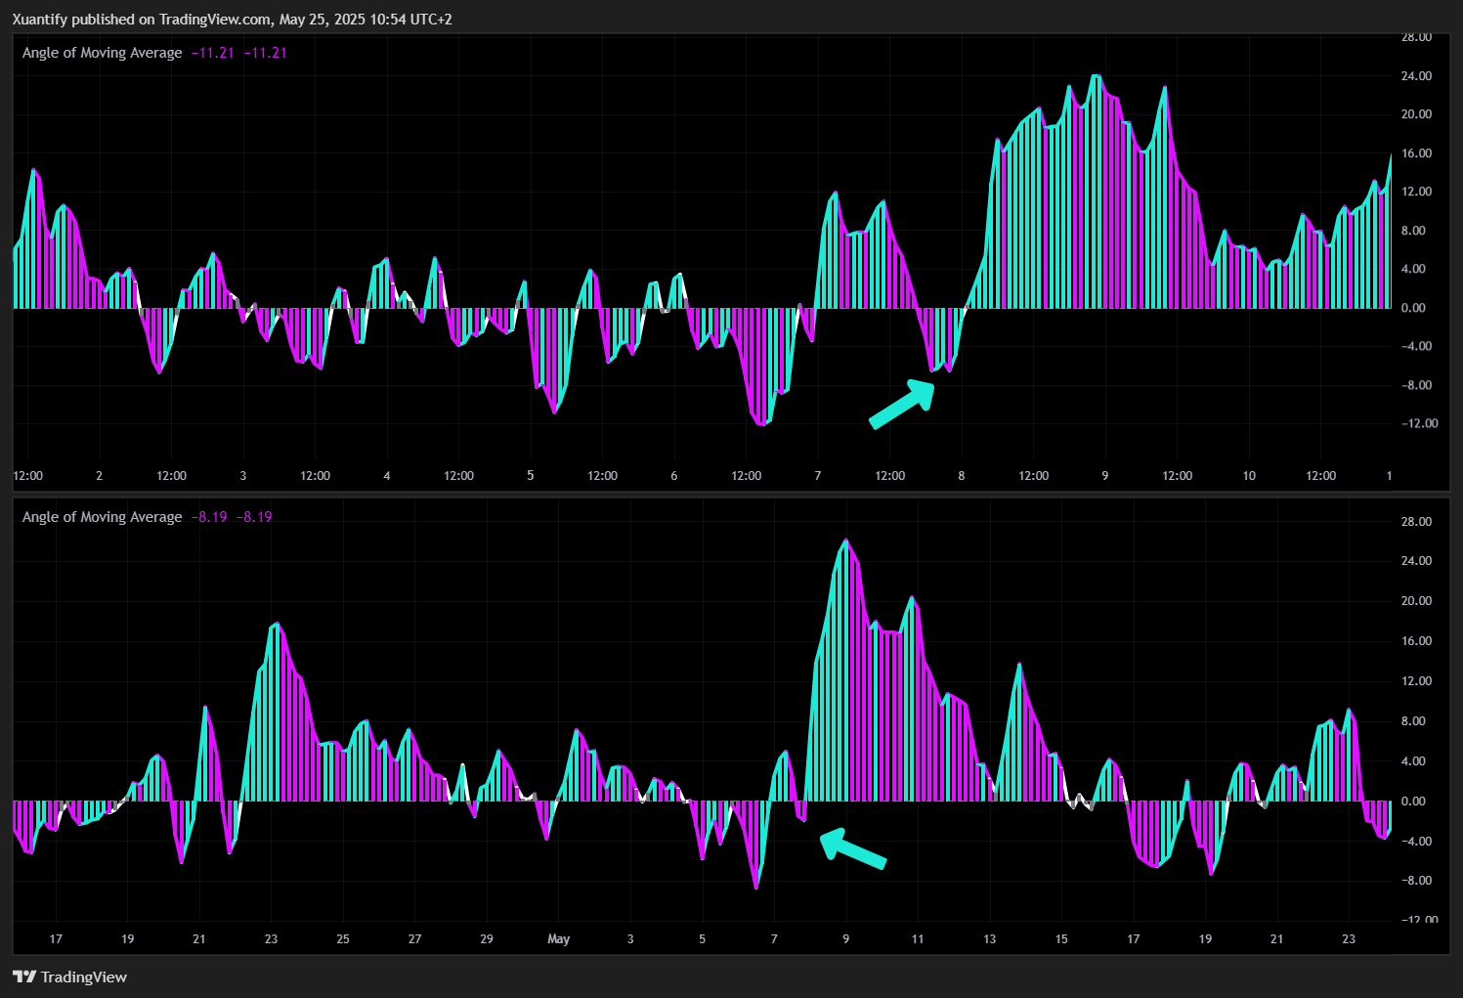Click 20.00 on the bottom chart's price scale
Screen dimensions: 1463x998
(x=1416, y=601)
